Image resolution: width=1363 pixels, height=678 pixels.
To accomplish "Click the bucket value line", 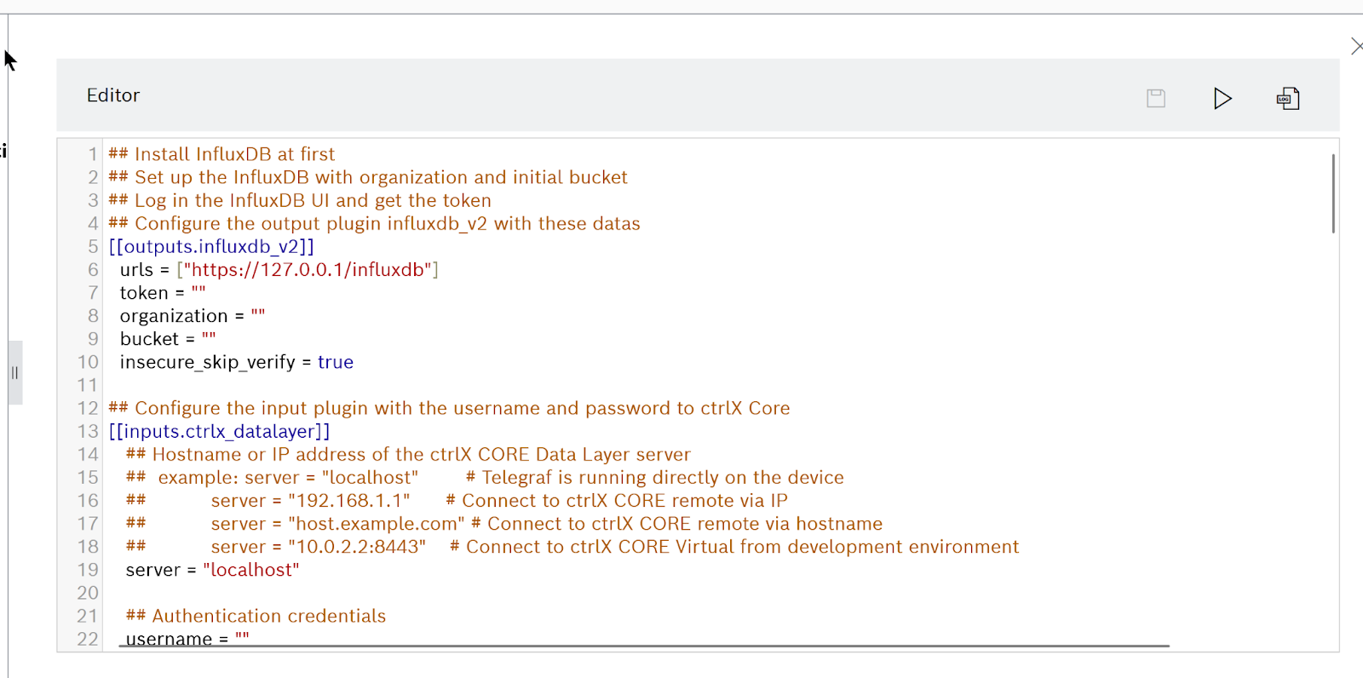I will (x=168, y=339).
